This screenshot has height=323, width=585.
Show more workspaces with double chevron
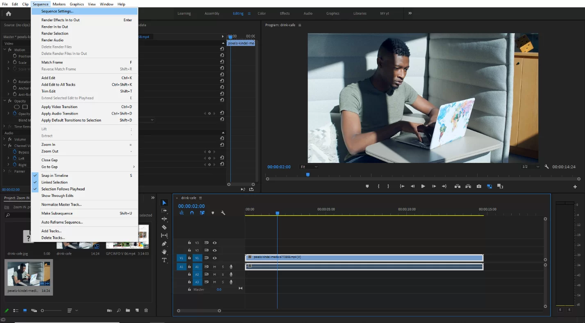[410, 13]
